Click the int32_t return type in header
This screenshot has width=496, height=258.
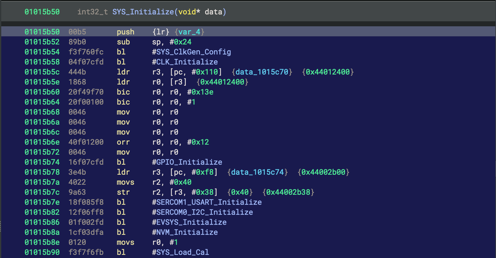pyautogui.click(x=93, y=12)
